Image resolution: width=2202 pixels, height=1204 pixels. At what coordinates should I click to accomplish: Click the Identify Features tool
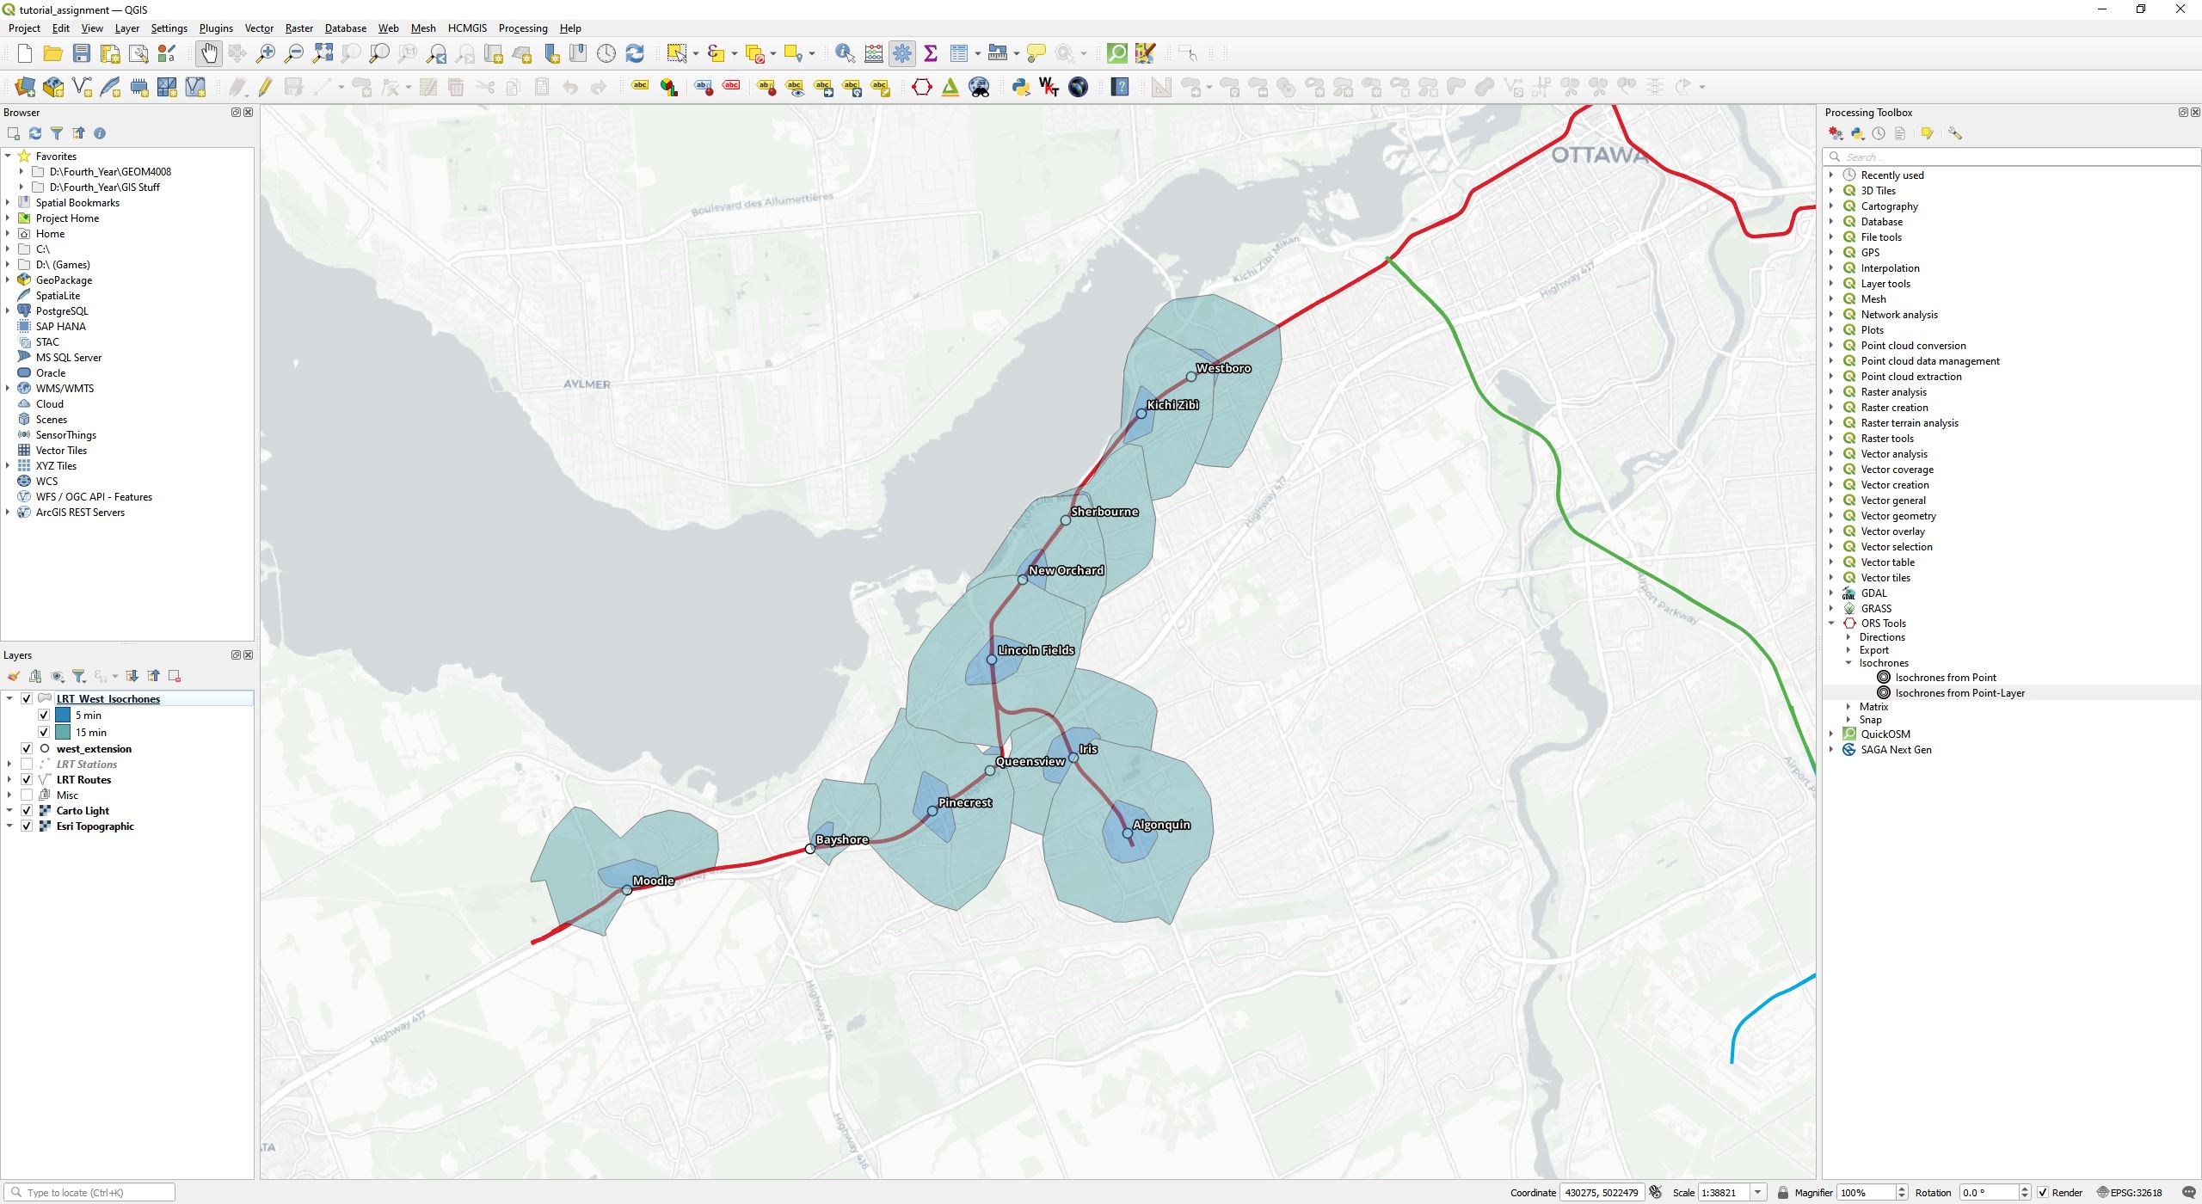845,54
